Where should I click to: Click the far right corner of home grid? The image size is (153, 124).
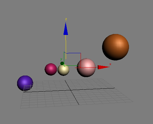click(x=133, y=102)
